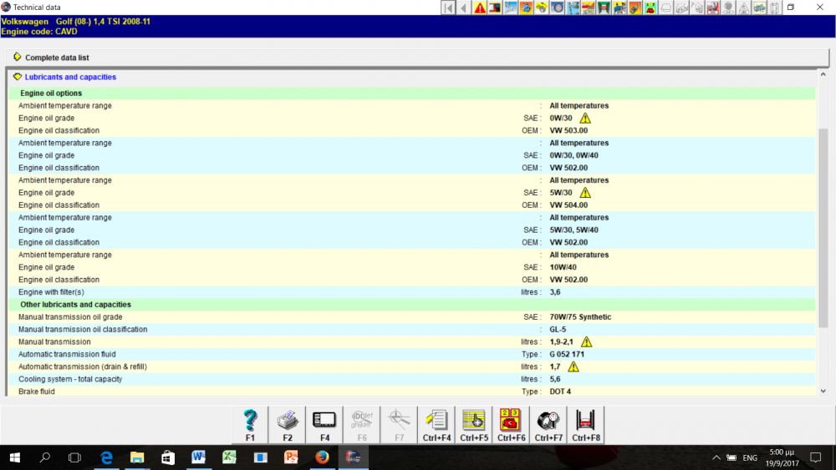The height and width of the screenshot is (470, 836).
Task: Open the Ctrl+F4 notes editor button
Action: click(x=436, y=424)
